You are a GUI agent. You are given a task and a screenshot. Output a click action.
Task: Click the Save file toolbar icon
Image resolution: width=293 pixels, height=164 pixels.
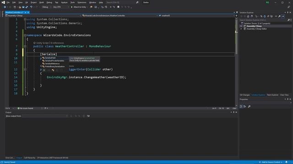coord(23,7)
